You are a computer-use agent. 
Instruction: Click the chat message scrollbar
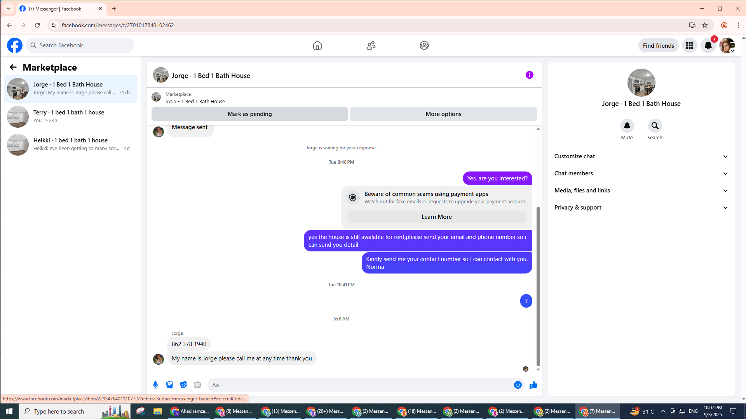click(x=538, y=286)
